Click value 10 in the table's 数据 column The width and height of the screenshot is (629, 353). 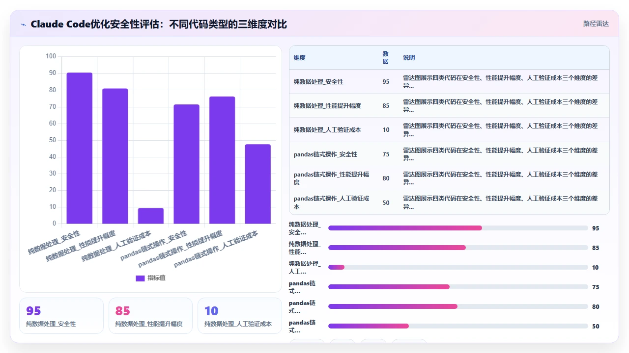pyautogui.click(x=386, y=130)
